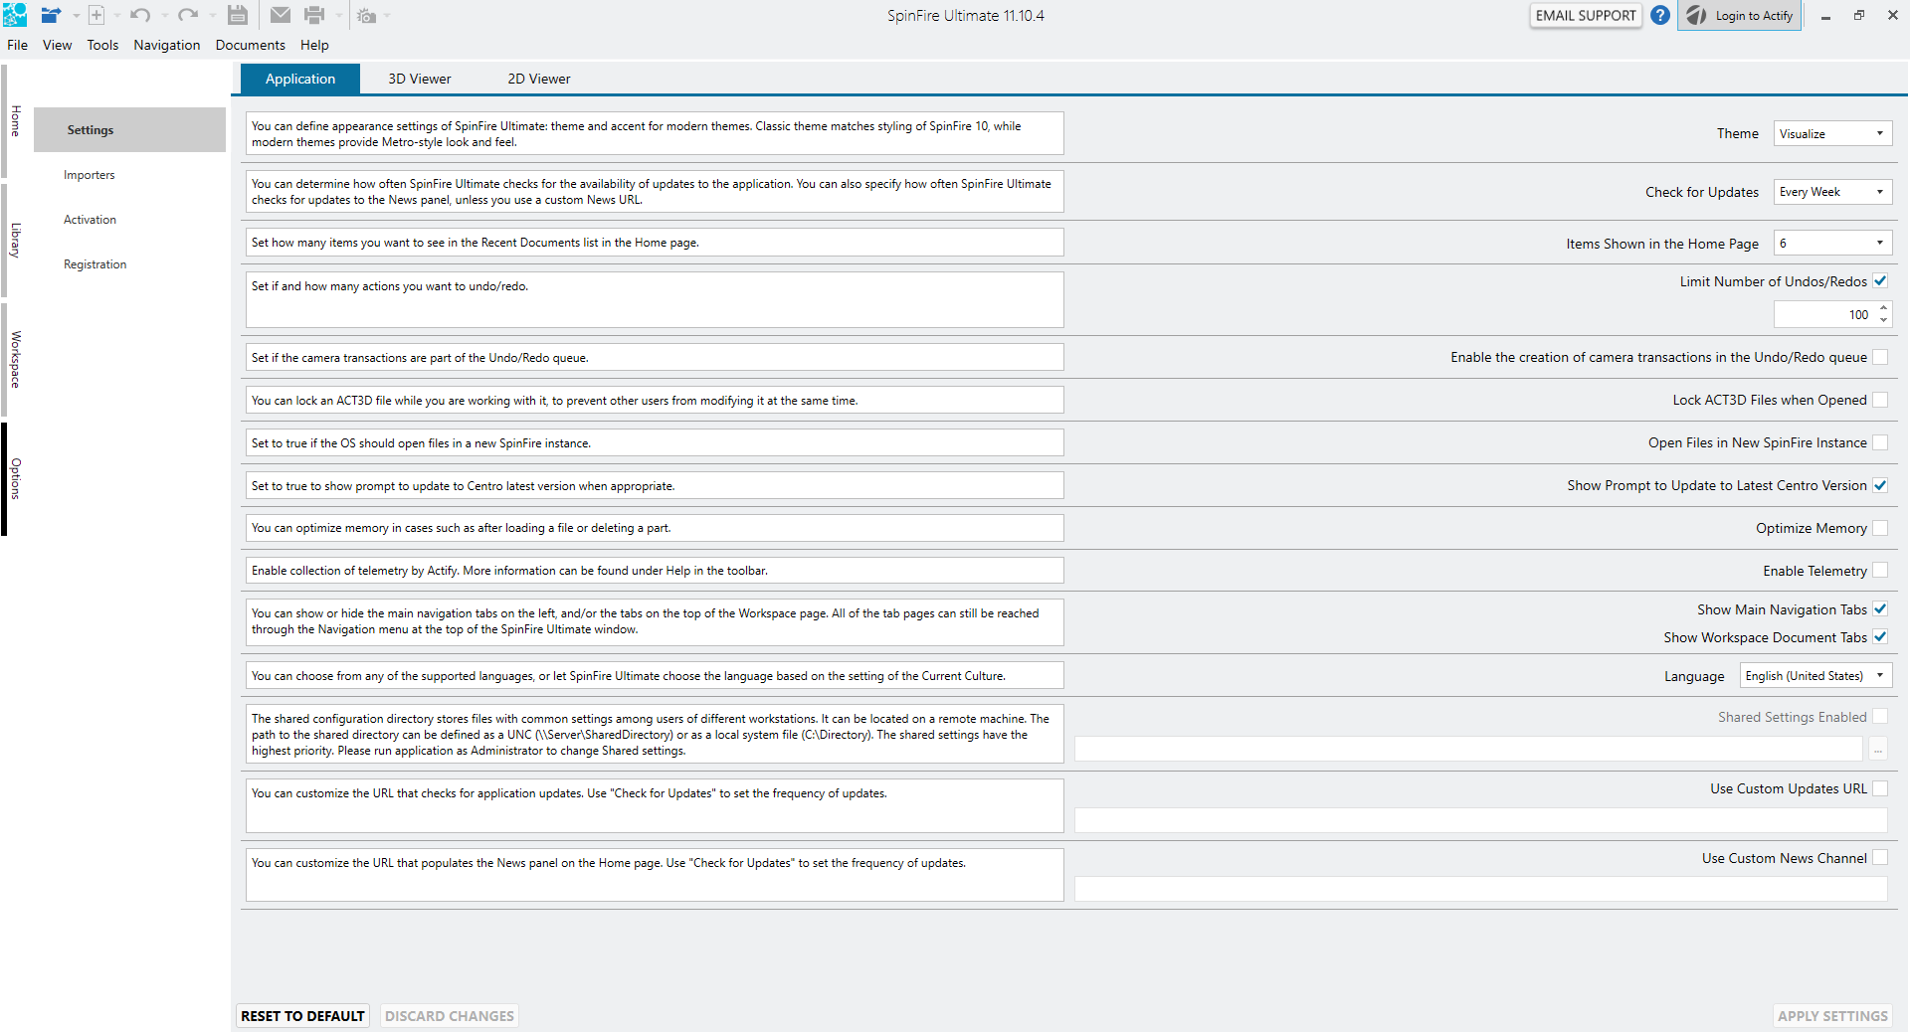Image resolution: width=1910 pixels, height=1034 pixels.
Task: Click the Custom Updates URL text field
Action: click(1480, 820)
